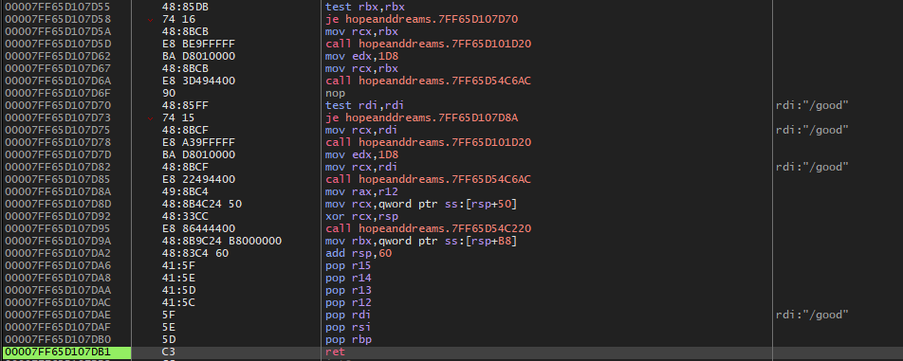Click je hopeanddreams.7FF65D107D70 instruction
The image size is (903, 361).
coord(421,20)
